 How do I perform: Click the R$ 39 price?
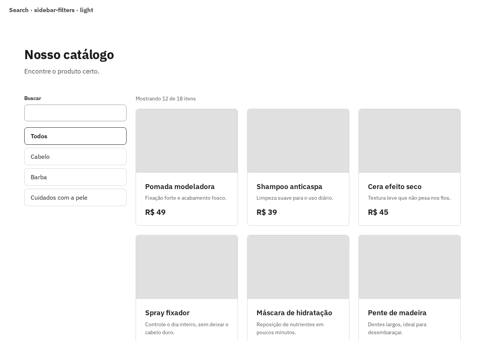[x=267, y=212]
